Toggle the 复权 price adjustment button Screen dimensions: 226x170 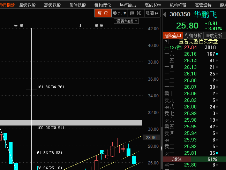103,13
